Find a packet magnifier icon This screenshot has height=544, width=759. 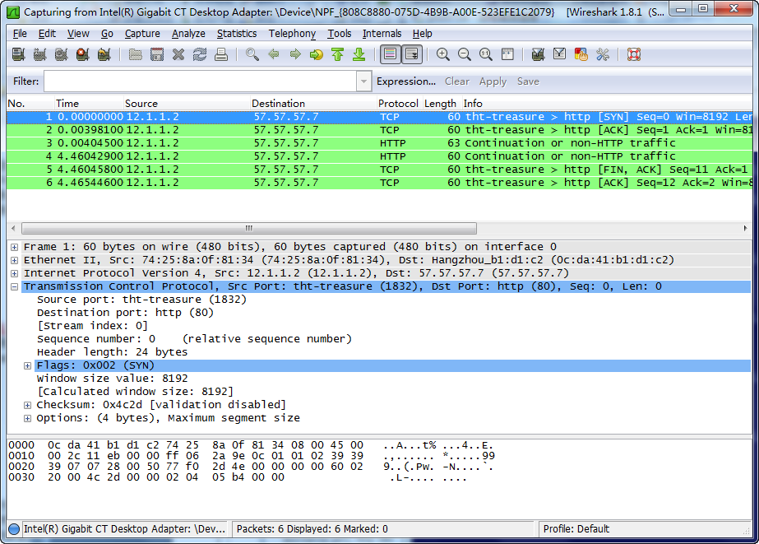252,54
